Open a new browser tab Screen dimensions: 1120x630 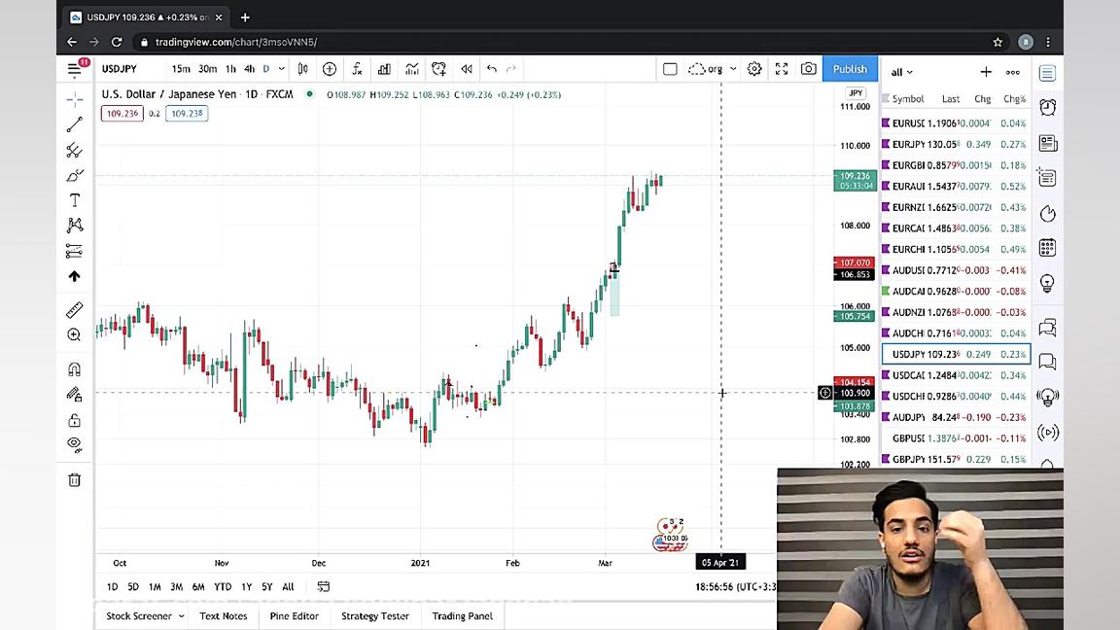(245, 17)
